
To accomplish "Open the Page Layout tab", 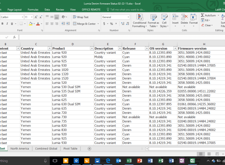I will 15,10.
